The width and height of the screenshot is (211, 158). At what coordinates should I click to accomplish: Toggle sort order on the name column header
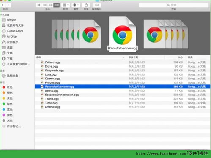[80, 57]
